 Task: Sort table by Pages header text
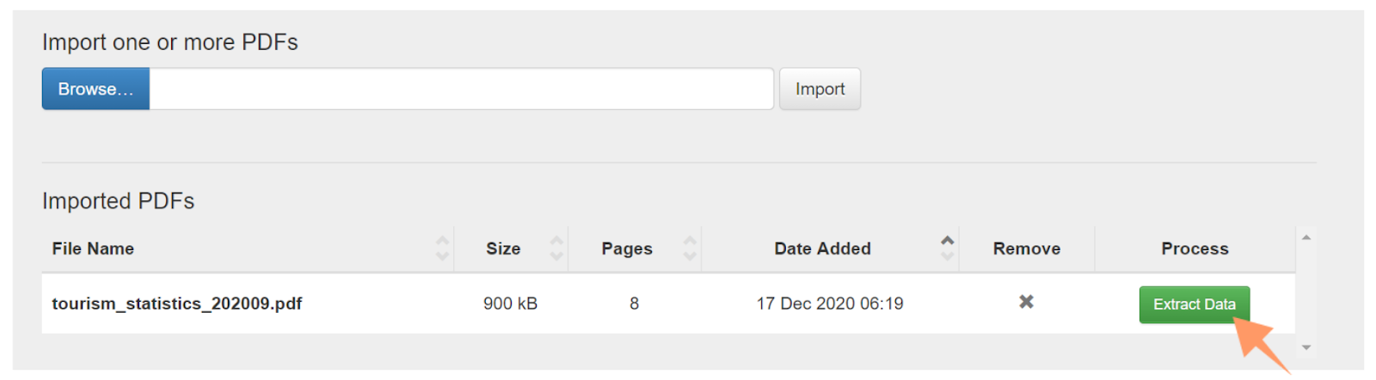(x=627, y=248)
